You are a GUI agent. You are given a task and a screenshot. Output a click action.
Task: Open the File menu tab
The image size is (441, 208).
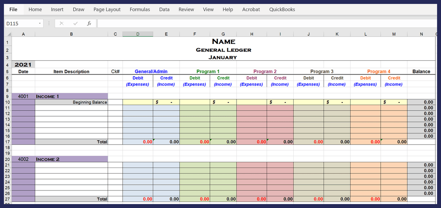[13, 9]
